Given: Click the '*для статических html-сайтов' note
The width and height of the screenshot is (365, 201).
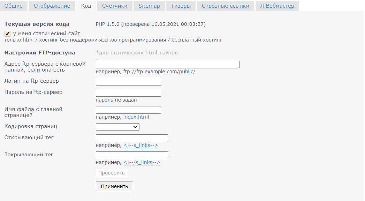Looking at the screenshot, I should tap(137, 53).
